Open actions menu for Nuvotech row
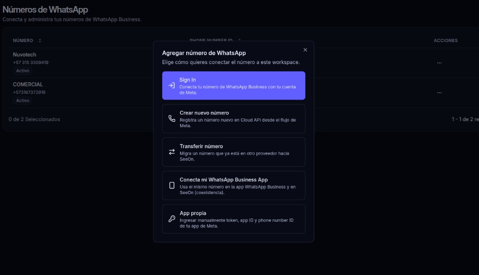This screenshot has width=479, height=275. coord(439,63)
